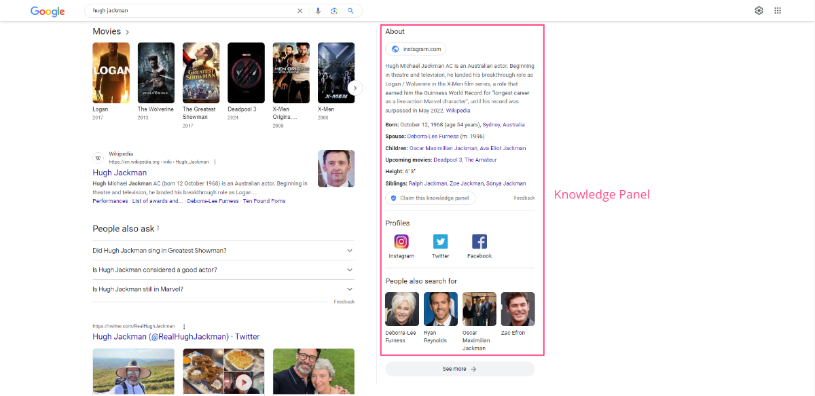Image resolution: width=815 pixels, height=396 pixels.
Task: Open the Ten Pound Poms sitelink
Action: click(x=264, y=201)
